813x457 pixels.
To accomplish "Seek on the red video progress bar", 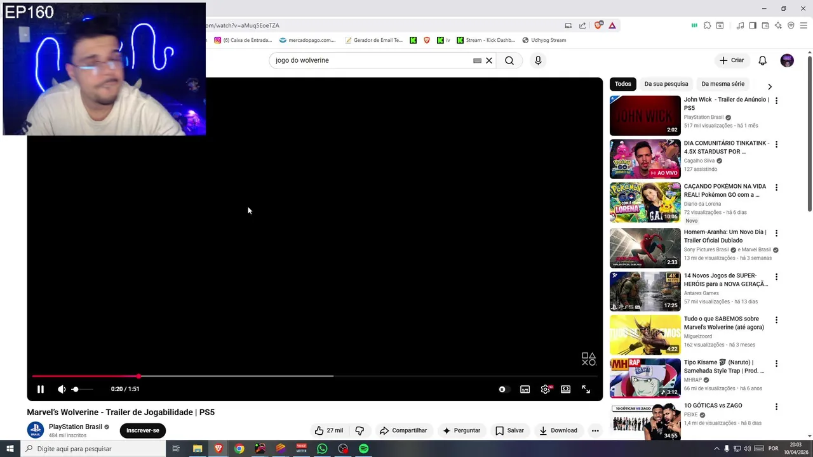I will click(314, 376).
